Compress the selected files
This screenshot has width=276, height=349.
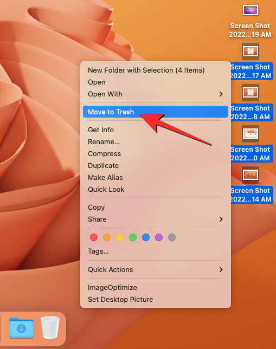click(156, 153)
